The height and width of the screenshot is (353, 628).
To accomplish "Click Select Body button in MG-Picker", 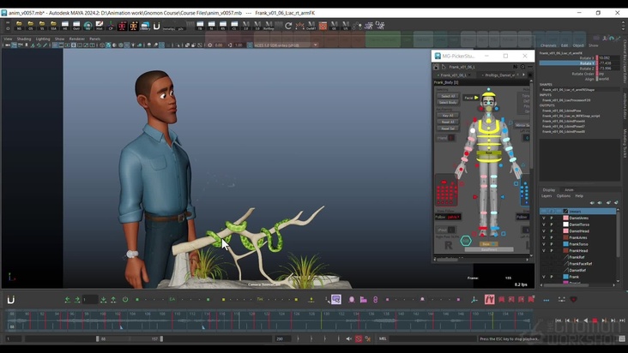I will [448, 102].
